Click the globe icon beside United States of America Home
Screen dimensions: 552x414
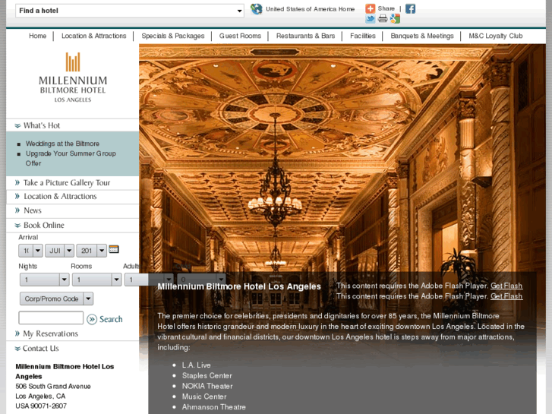tap(257, 9)
